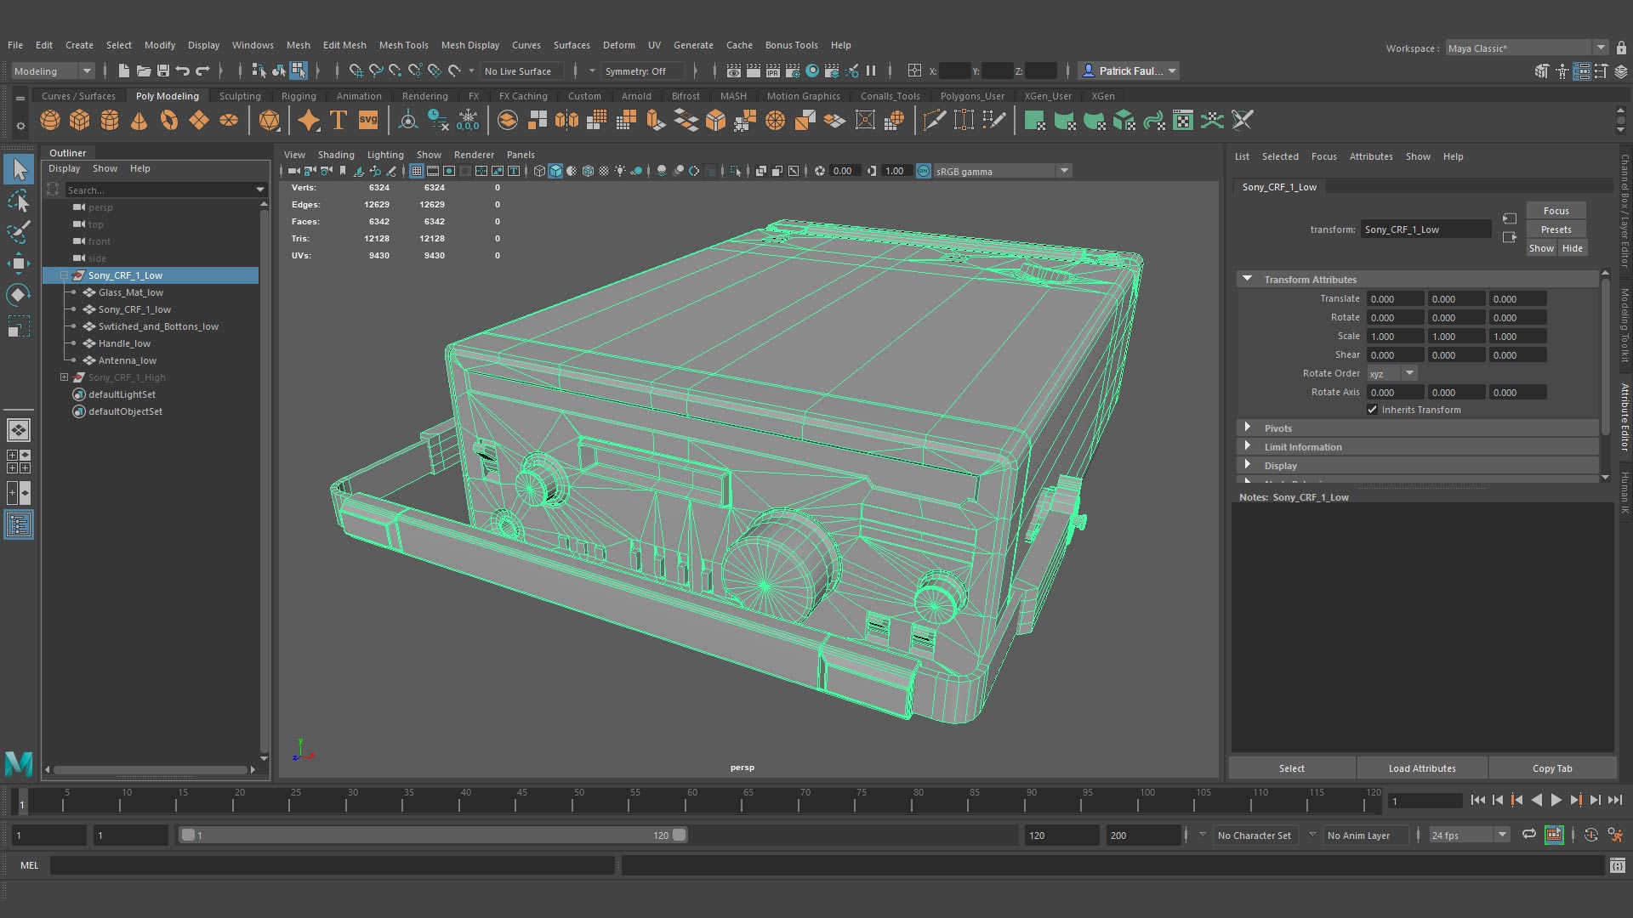Click the Save scene icon

point(163,71)
